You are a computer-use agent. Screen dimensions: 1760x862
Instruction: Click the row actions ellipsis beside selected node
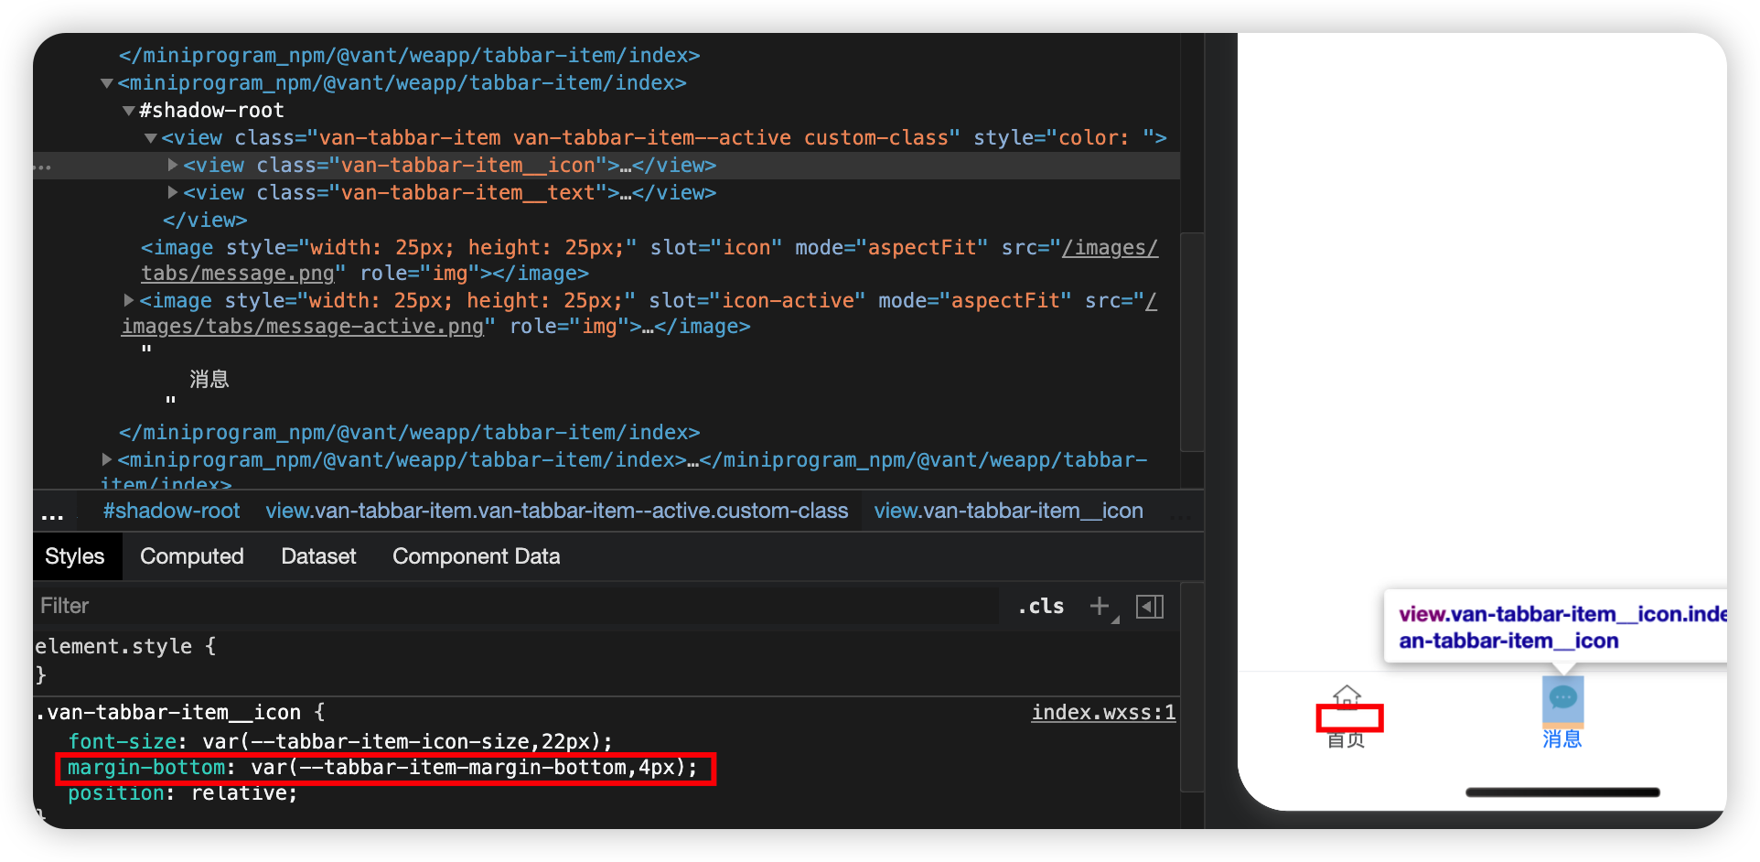pos(42,167)
